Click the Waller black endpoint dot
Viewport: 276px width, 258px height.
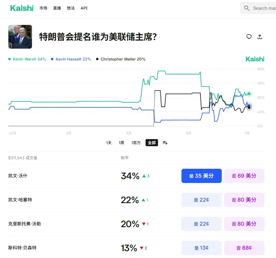pos(249,108)
